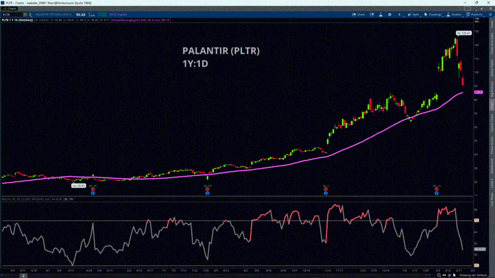Click the horizontal pan arrows icon

point(444,275)
